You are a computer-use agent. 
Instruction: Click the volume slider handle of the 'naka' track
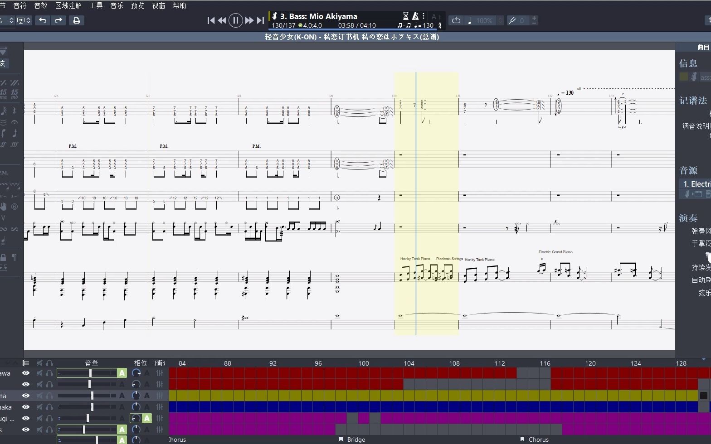coord(92,407)
